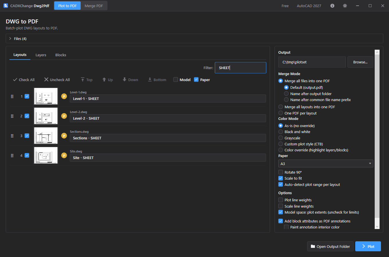Viewport: 389px width, 257px height.
Task: Click paper-space badge on Site SHEET
Action: tap(64, 156)
